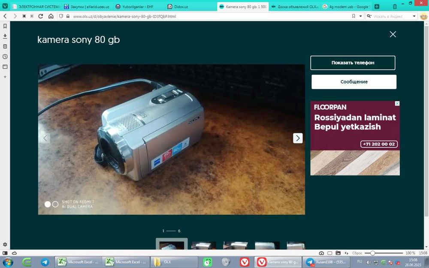Switch to Доска объявлений OLX tab

pyautogui.click(x=294, y=6)
